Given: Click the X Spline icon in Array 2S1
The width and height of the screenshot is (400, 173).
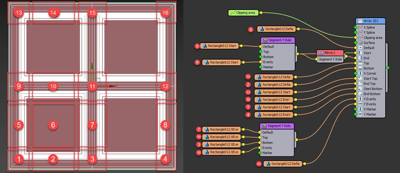Looking at the screenshot, I should [x=360, y=27].
